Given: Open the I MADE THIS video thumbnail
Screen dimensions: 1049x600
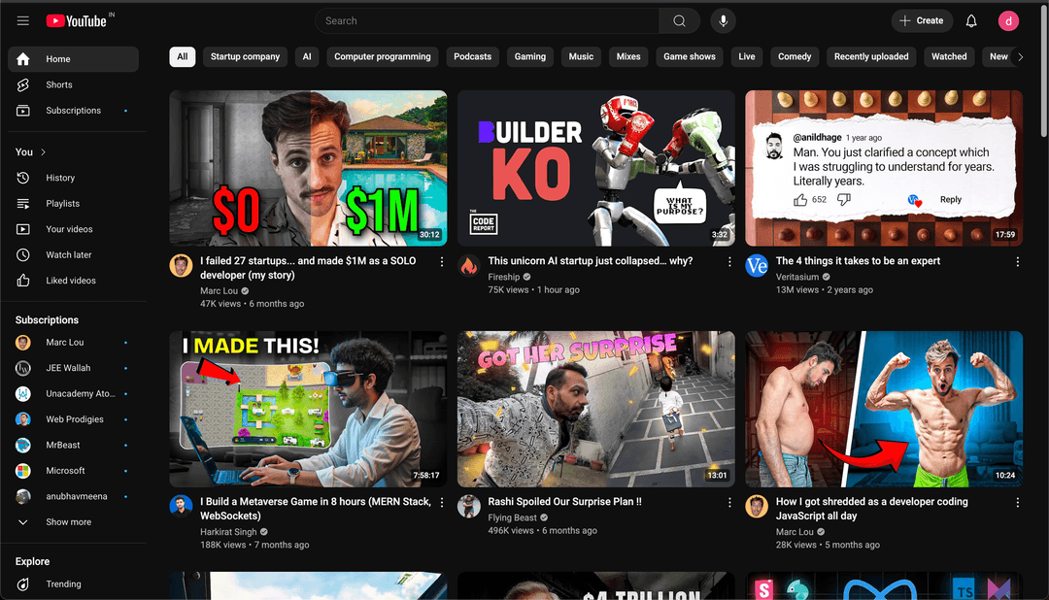Looking at the screenshot, I should pos(308,409).
